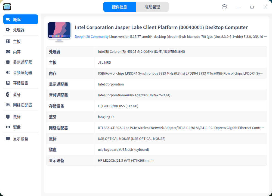Click the 显示设备 label in the table
This screenshot has width=272, height=196.
[x=57, y=161]
